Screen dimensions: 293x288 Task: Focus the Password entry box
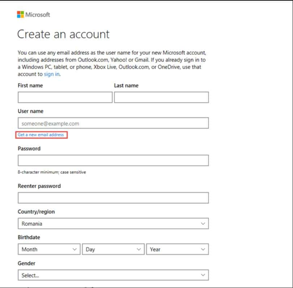click(x=113, y=160)
